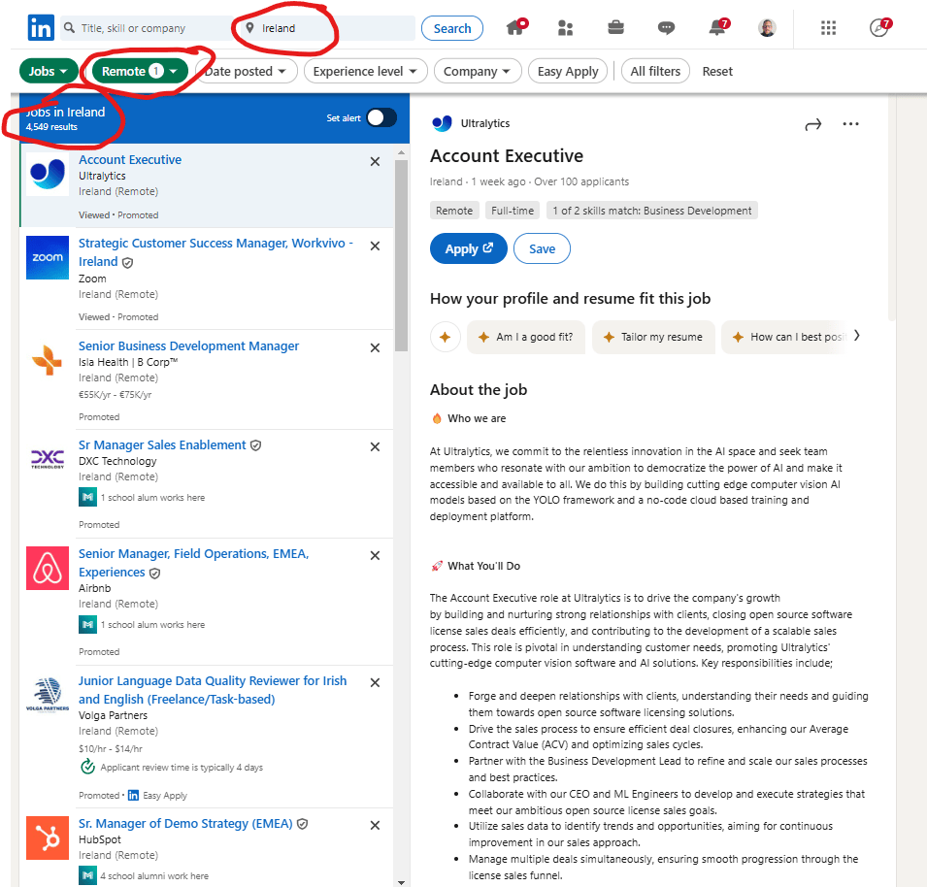
Task: Click €55K/yr - €75K/yr salary text
Action: (115, 394)
